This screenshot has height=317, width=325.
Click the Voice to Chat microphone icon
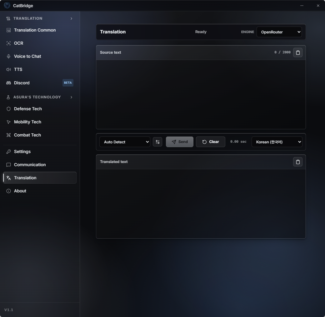[x=8, y=56]
